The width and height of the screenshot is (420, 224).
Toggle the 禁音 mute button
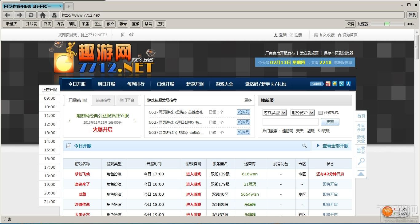148,24
